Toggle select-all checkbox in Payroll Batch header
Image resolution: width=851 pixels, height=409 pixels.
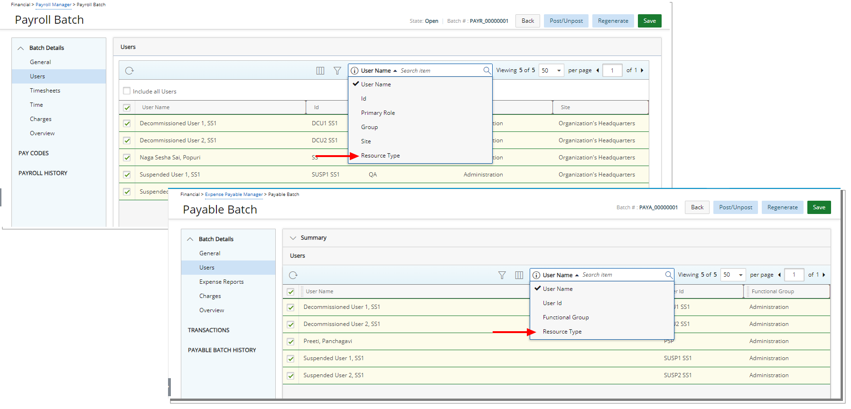[127, 108]
